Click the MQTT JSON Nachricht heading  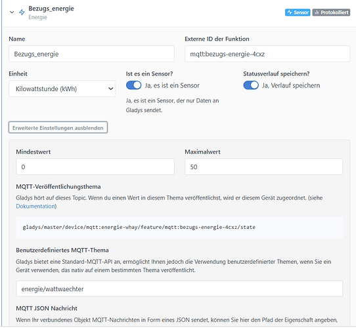47,308
